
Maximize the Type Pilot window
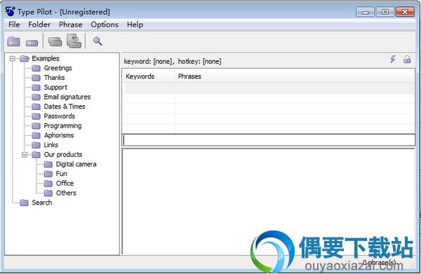(x=385, y=12)
